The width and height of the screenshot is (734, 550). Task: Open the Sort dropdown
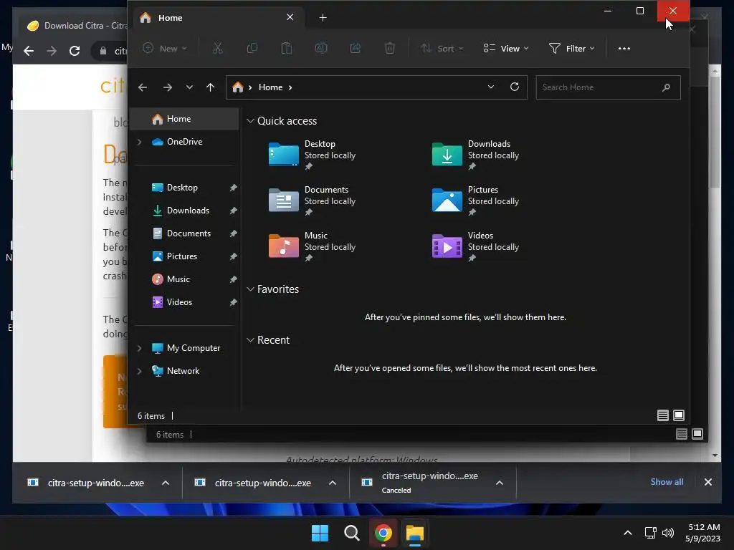point(442,48)
